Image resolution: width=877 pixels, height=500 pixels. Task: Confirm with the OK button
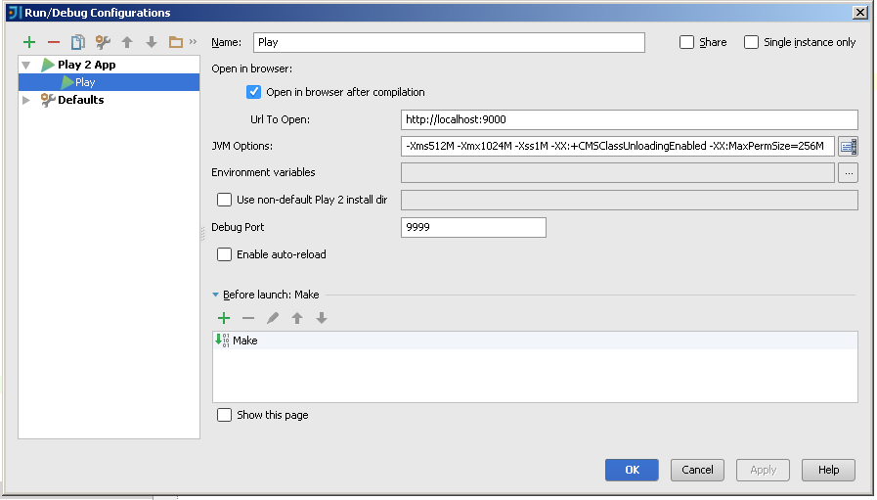632,470
